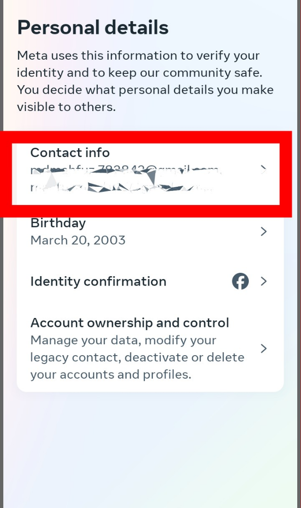
Task: Expand Account ownership and control chevron
Action: click(x=264, y=349)
